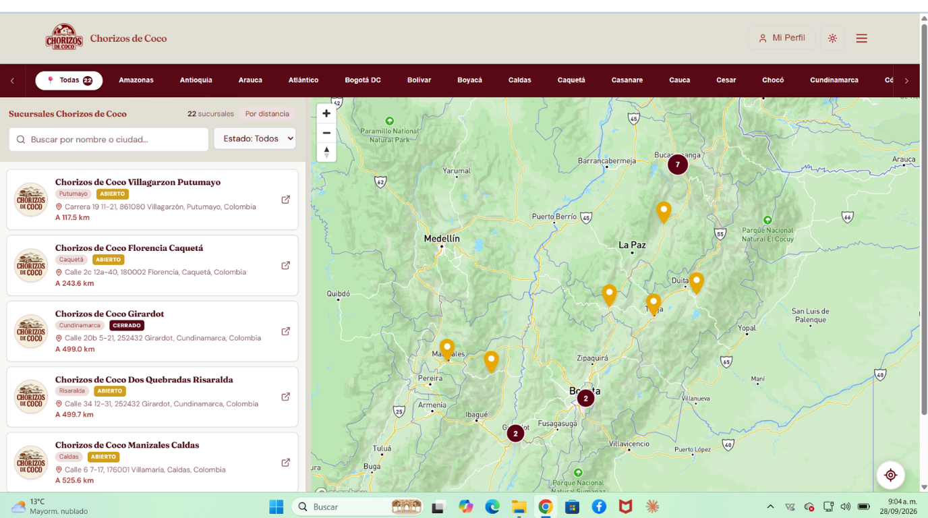Select the Caquetá tab

click(x=571, y=80)
